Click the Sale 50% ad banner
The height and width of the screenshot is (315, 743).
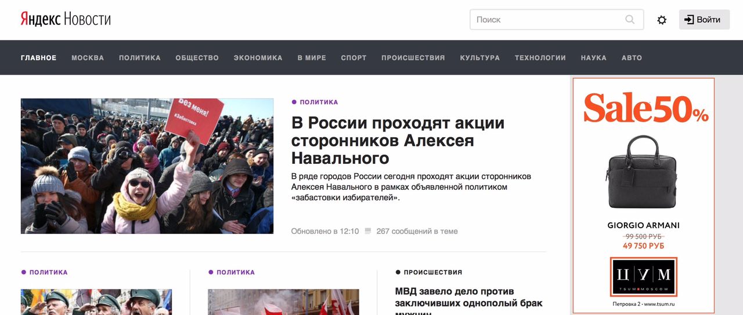[x=644, y=196]
